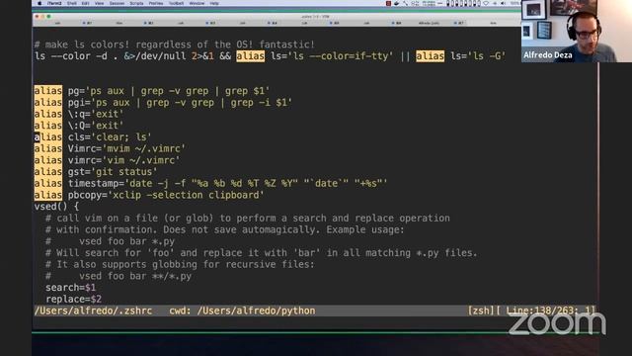Click the Wi-Fi status icon
The height and width of the screenshot is (356, 632).
(486, 3)
